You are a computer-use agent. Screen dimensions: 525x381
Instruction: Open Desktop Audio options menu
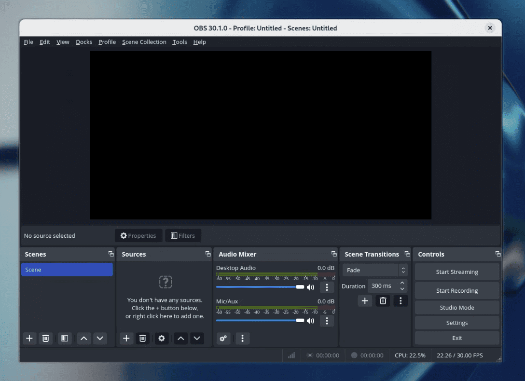(327, 287)
